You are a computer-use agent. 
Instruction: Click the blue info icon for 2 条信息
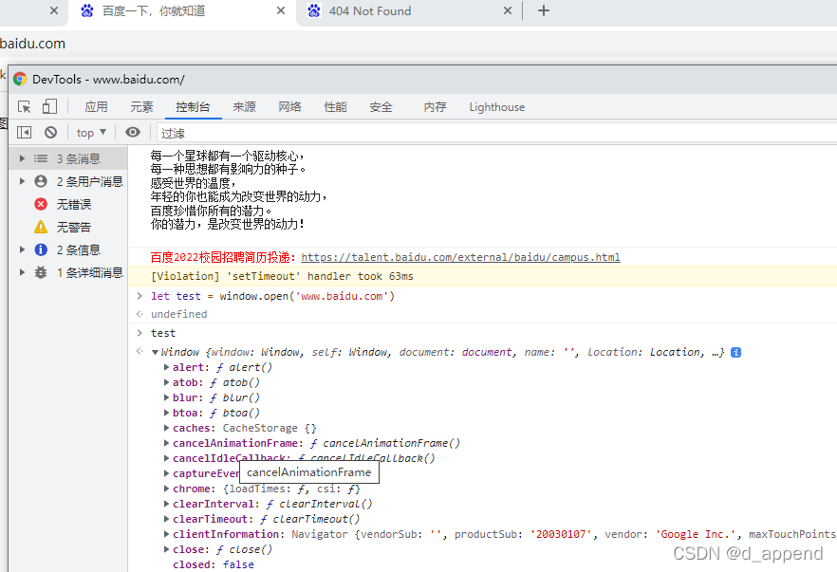click(41, 249)
